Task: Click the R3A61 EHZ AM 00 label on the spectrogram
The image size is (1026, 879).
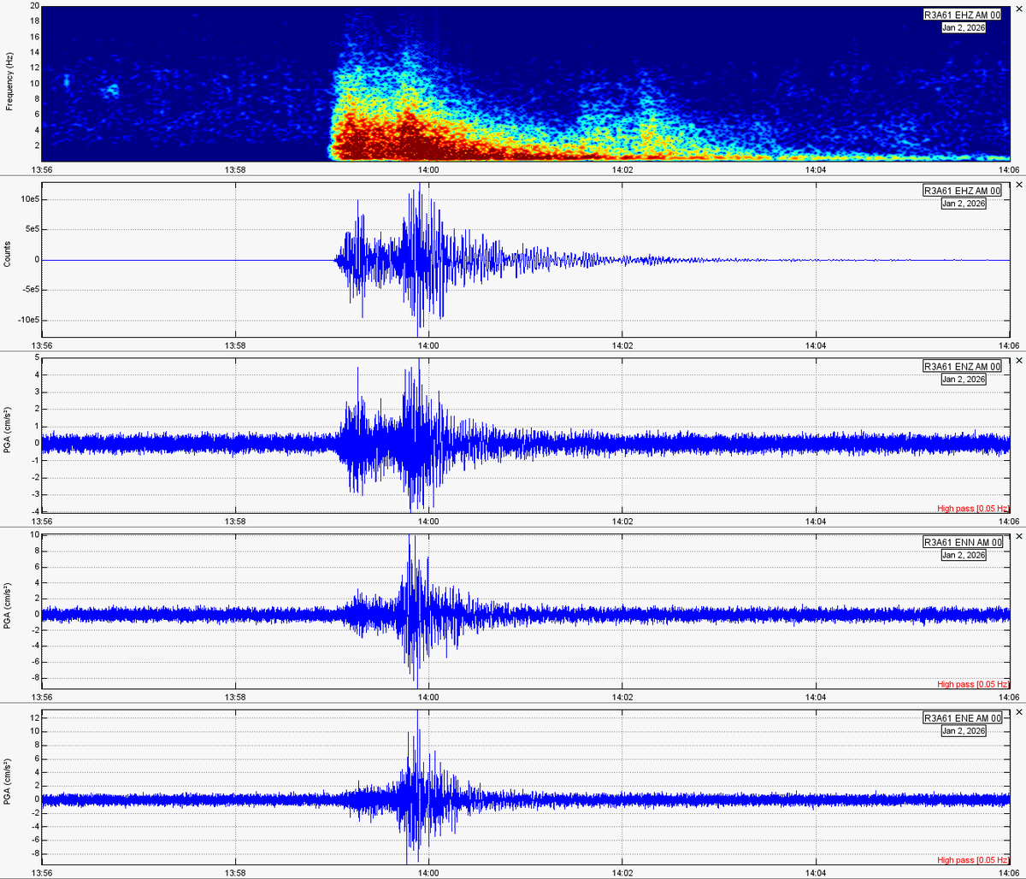Action: (962, 15)
